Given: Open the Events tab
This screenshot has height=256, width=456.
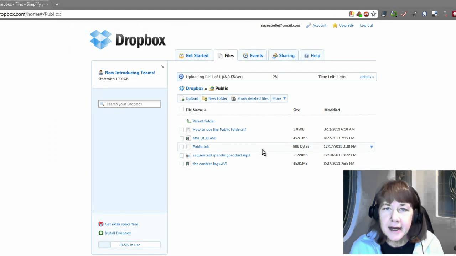Looking at the screenshot, I should (253, 55).
